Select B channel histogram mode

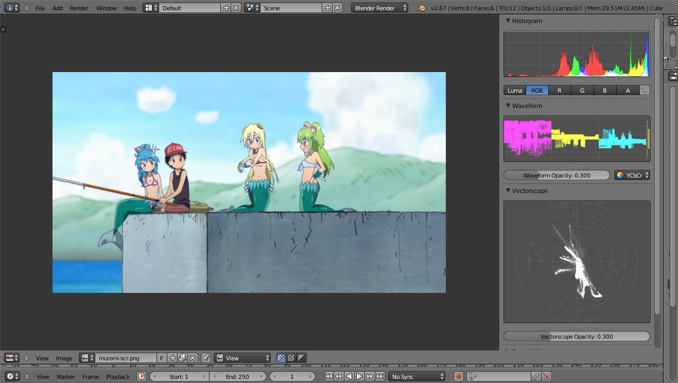tap(605, 90)
